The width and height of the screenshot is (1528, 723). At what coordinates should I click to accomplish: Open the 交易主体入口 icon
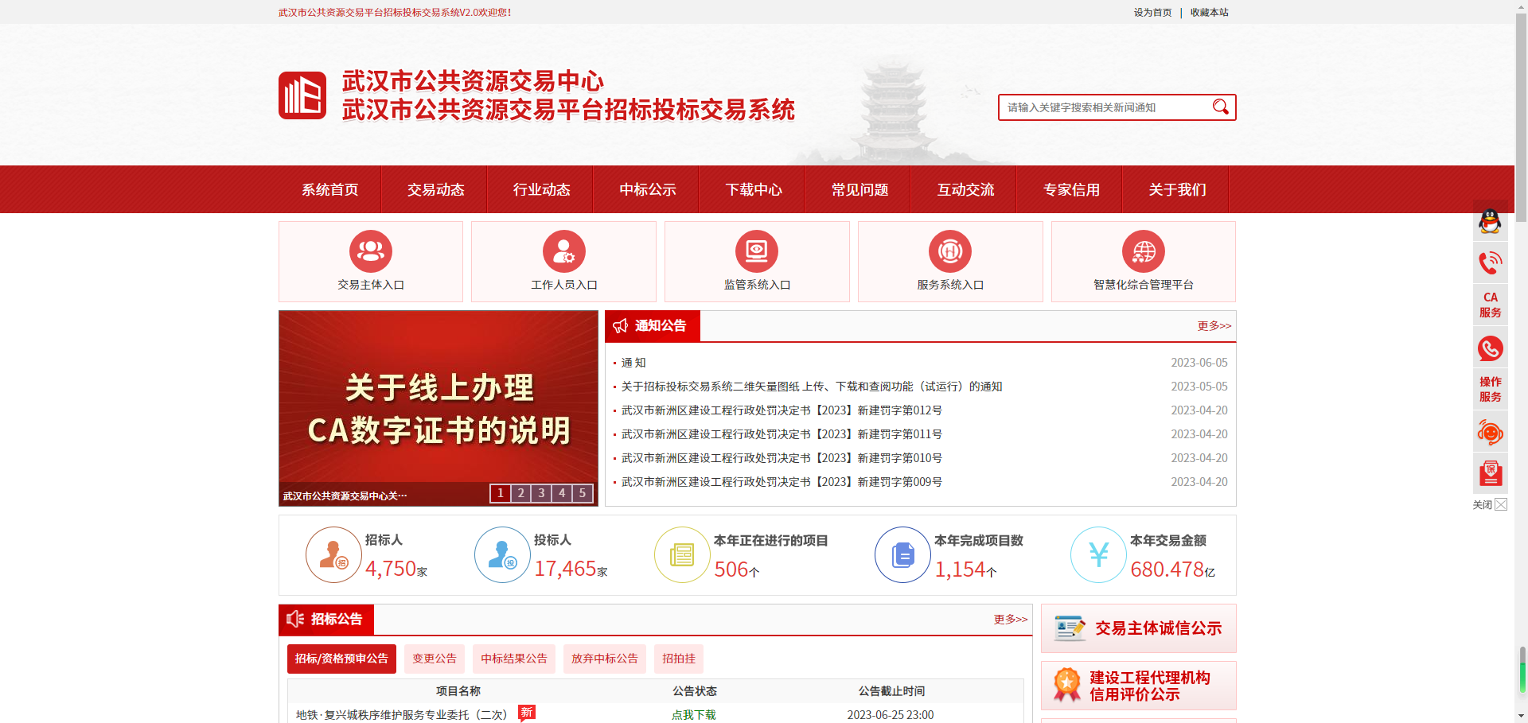pyautogui.click(x=371, y=251)
